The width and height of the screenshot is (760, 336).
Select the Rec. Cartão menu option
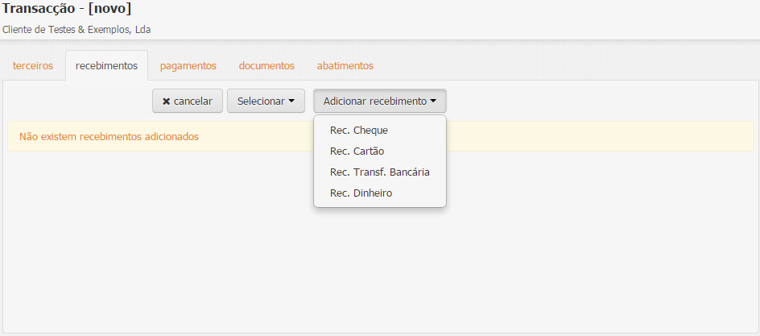coord(359,151)
